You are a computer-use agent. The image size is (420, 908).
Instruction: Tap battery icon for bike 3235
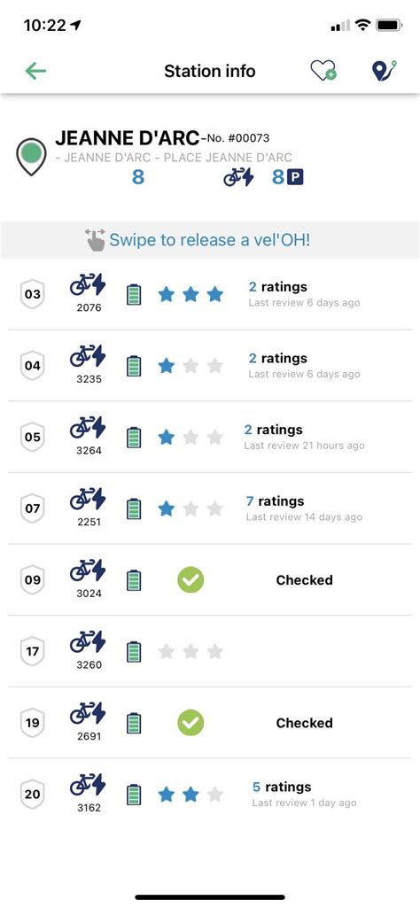coord(134,366)
